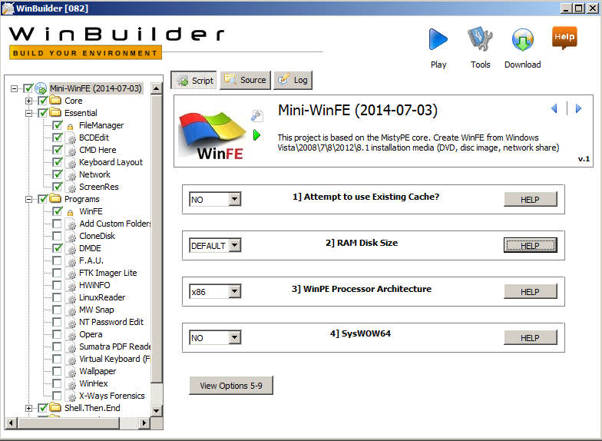Click the tree vertical scrollbar thumb
The width and height of the screenshot is (602, 441).
click(x=156, y=238)
